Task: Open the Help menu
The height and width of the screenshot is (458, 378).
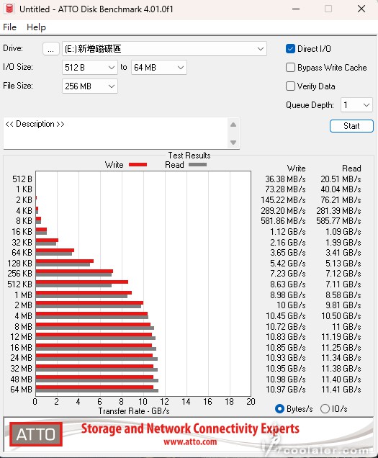Action: point(36,27)
